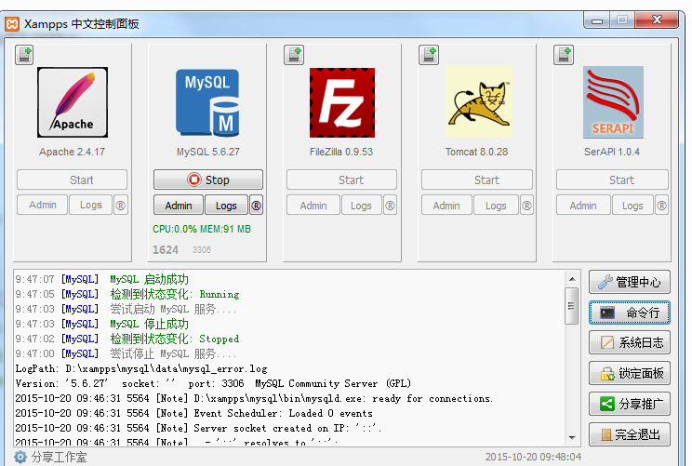Screen dimensions: 692x466
Task: Click Apache Admin button
Action: tap(43, 206)
